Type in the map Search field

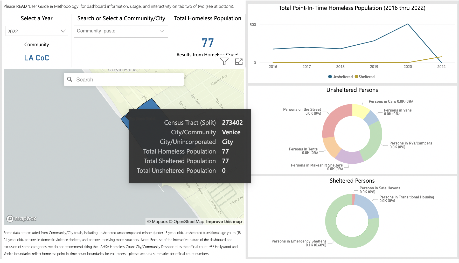click(x=127, y=80)
